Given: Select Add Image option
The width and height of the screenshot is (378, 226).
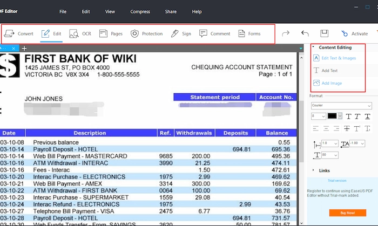Looking at the screenshot, I should pyautogui.click(x=327, y=83).
